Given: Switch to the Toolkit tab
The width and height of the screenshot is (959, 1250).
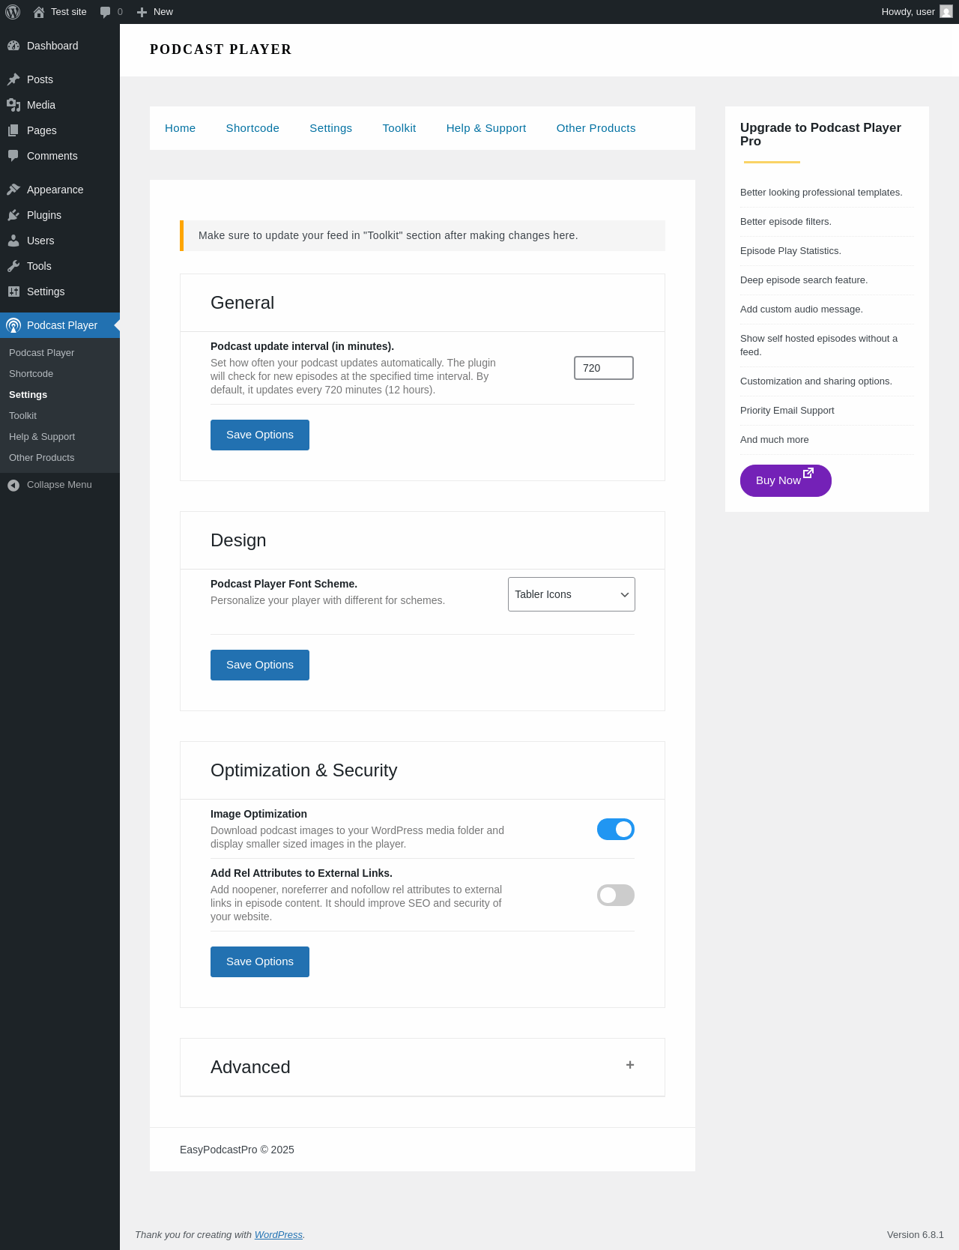Looking at the screenshot, I should click(x=399, y=128).
